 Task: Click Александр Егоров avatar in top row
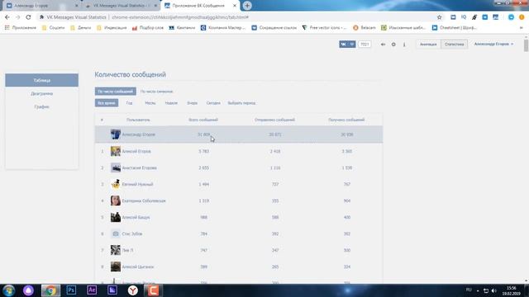click(116, 134)
